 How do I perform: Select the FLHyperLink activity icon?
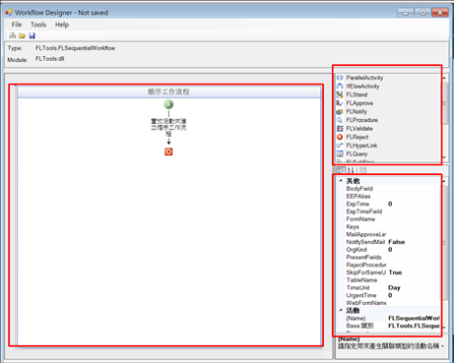click(340, 146)
